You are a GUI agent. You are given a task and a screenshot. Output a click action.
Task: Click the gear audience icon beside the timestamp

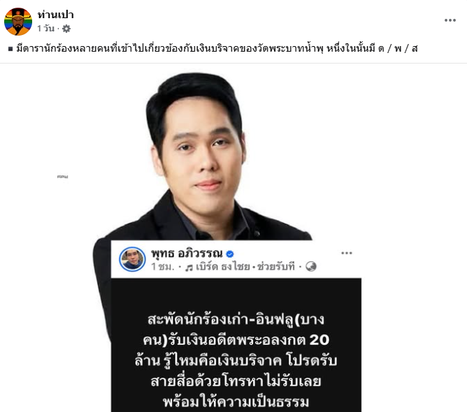(66, 29)
